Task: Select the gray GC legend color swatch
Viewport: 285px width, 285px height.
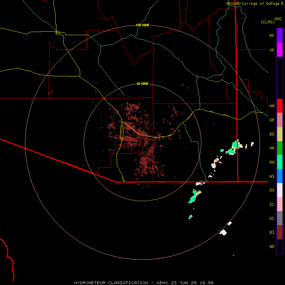Action: pyautogui.click(x=280, y=218)
